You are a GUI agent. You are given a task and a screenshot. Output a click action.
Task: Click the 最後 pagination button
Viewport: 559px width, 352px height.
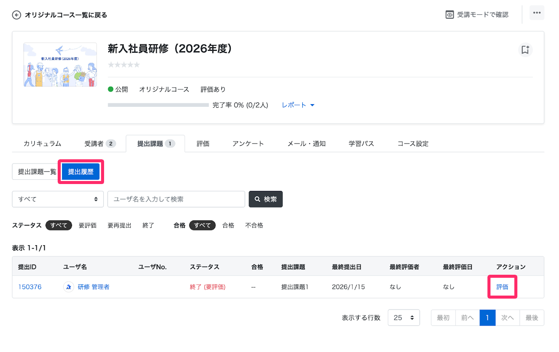click(x=532, y=318)
